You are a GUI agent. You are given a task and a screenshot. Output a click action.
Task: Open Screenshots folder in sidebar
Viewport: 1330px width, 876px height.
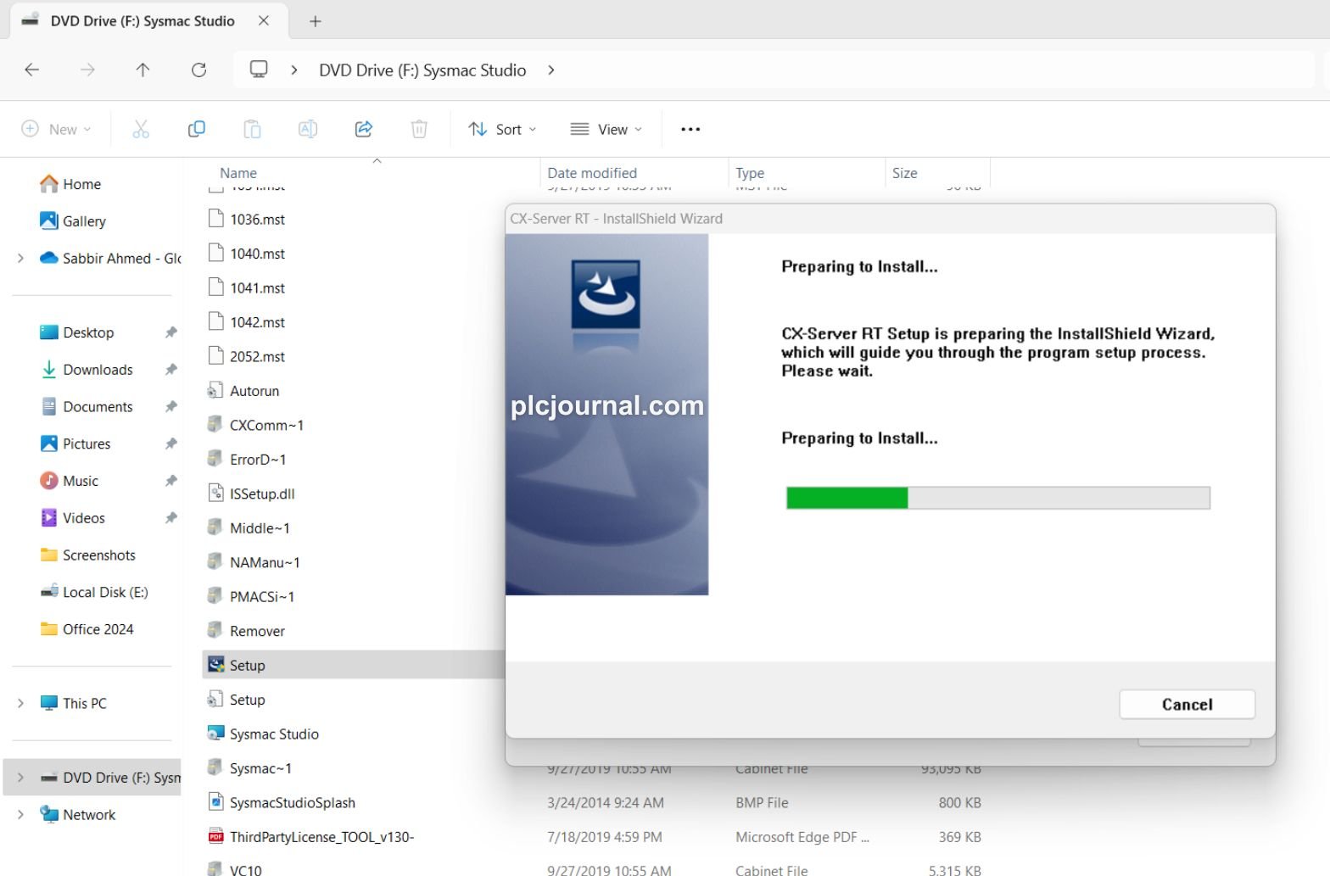point(98,555)
